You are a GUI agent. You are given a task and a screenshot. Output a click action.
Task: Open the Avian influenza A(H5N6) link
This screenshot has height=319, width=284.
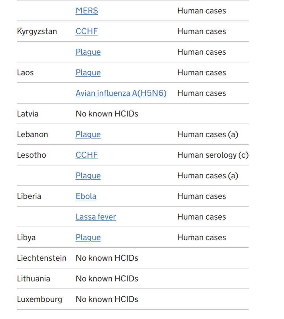point(121,93)
